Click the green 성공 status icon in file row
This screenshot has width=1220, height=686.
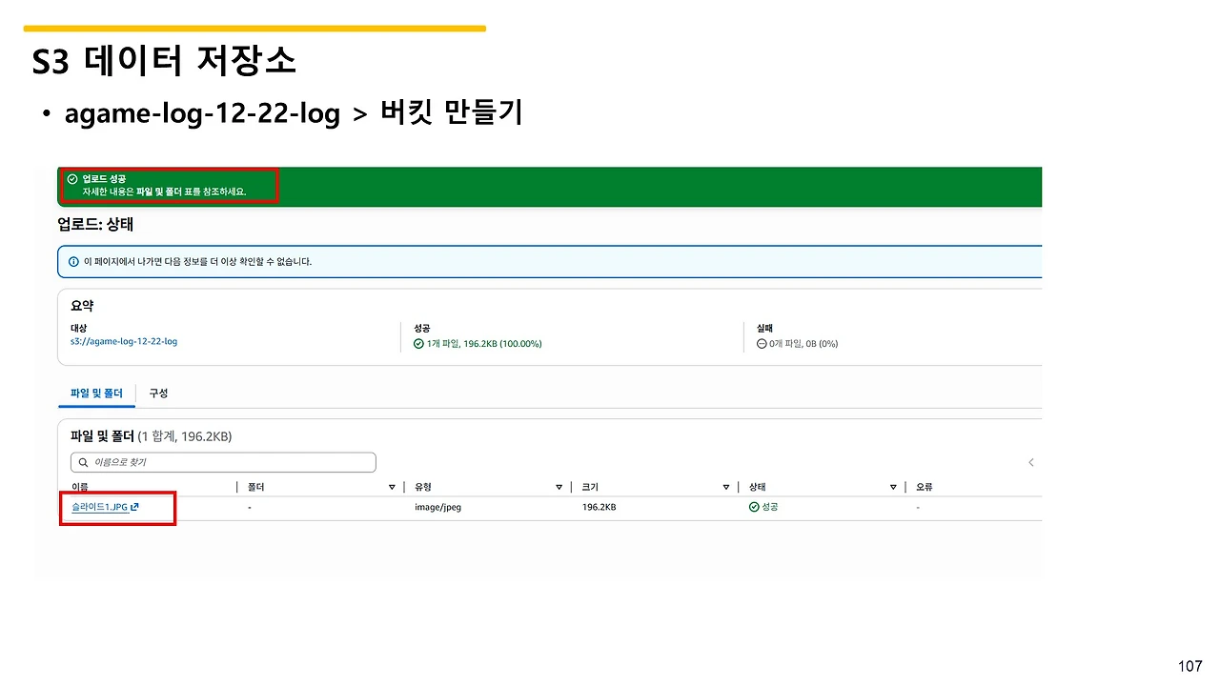[x=755, y=507]
